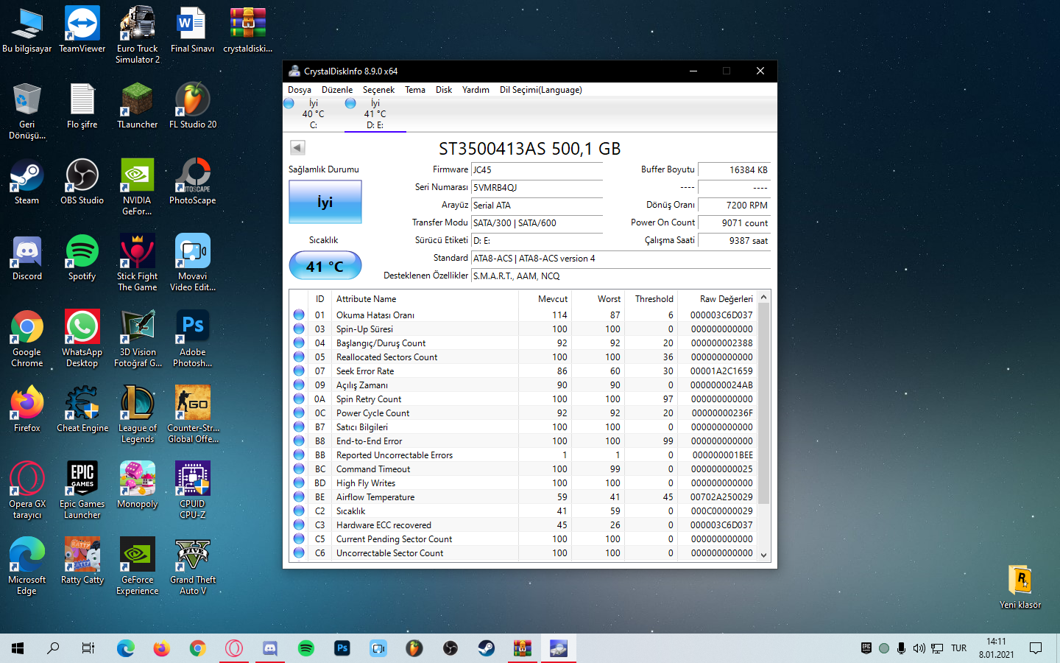1060x663 pixels.
Task: Open League of Legends desktop icon
Action: point(138,415)
